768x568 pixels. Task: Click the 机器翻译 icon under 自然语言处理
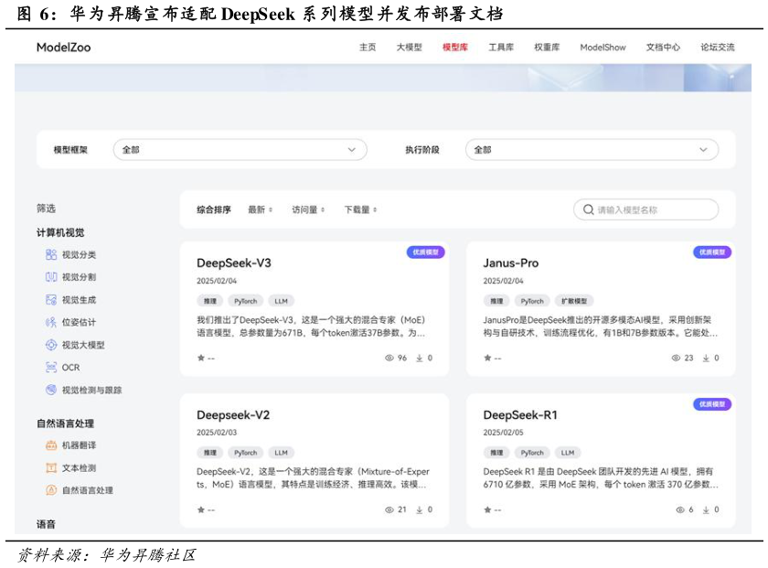53,444
